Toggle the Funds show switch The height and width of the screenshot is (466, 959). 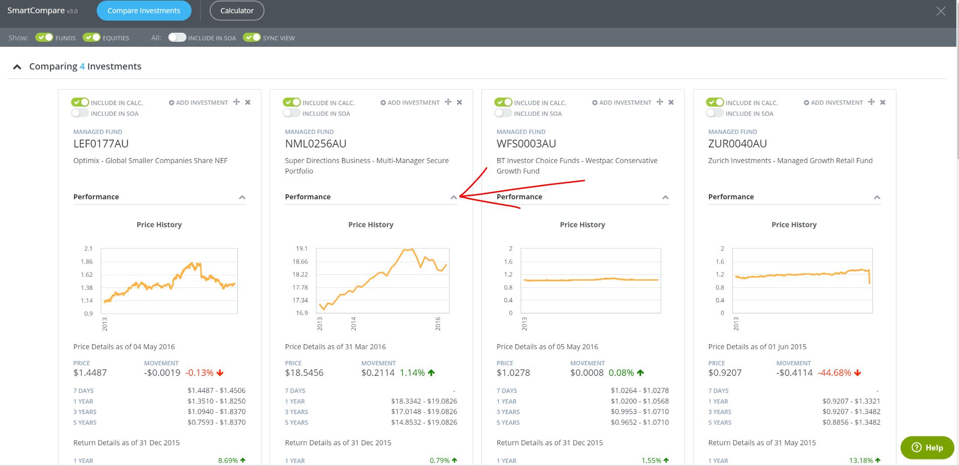[44, 38]
